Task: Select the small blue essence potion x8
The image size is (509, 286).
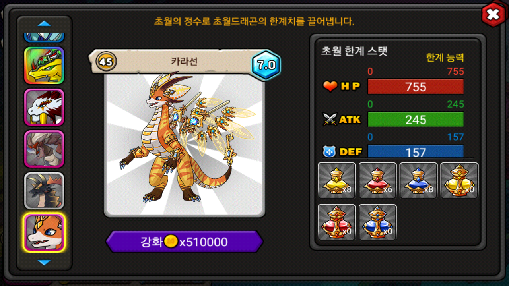Action: (418, 180)
